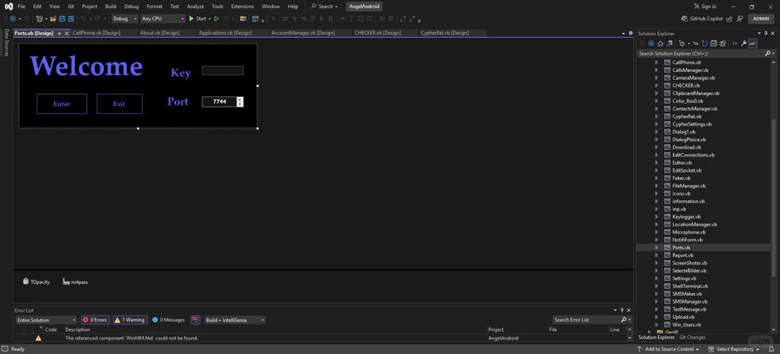Viewport: 780px width, 354px height.
Task: Toggle the 1 Warning filter
Action: point(130,320)
